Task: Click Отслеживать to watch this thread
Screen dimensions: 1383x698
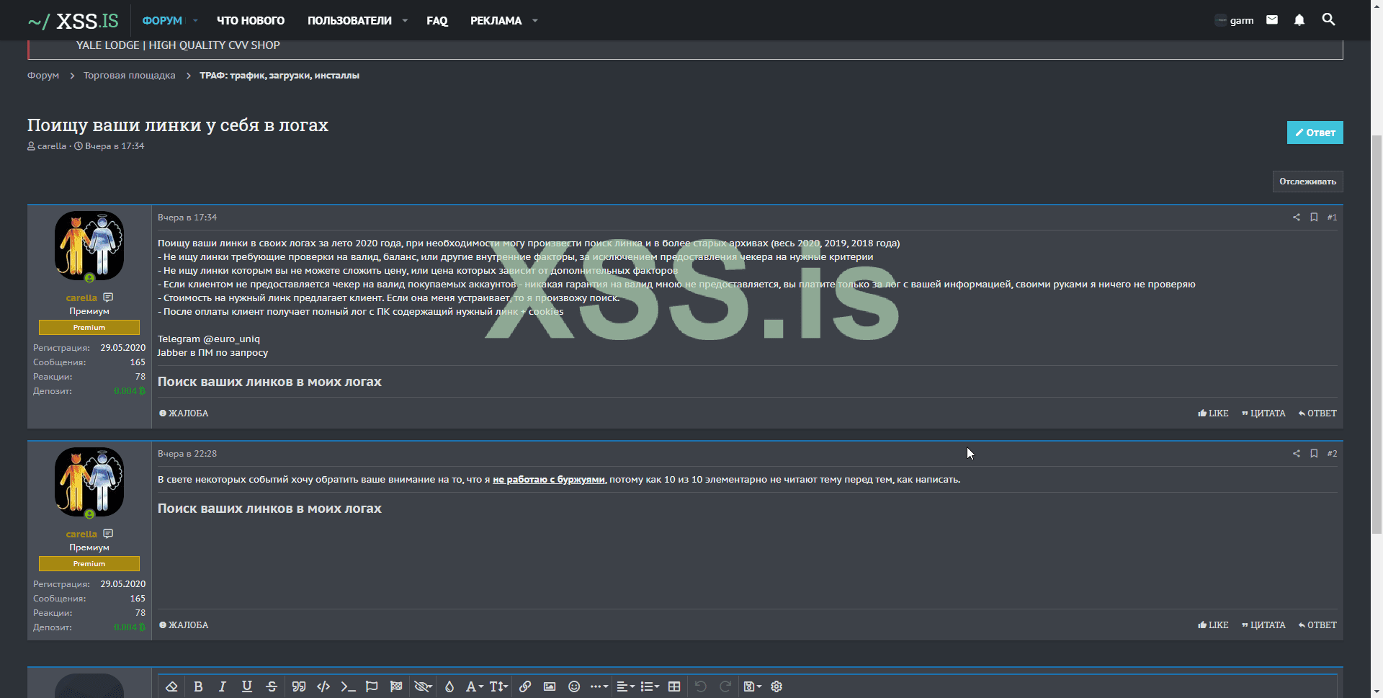Action: [1307, 181]
